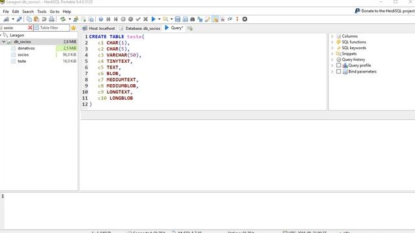Click the black circled X icon ending the toolbar
Image resolution: width=415 pixels, height=233 pixels.
click(x=245, y=19)
